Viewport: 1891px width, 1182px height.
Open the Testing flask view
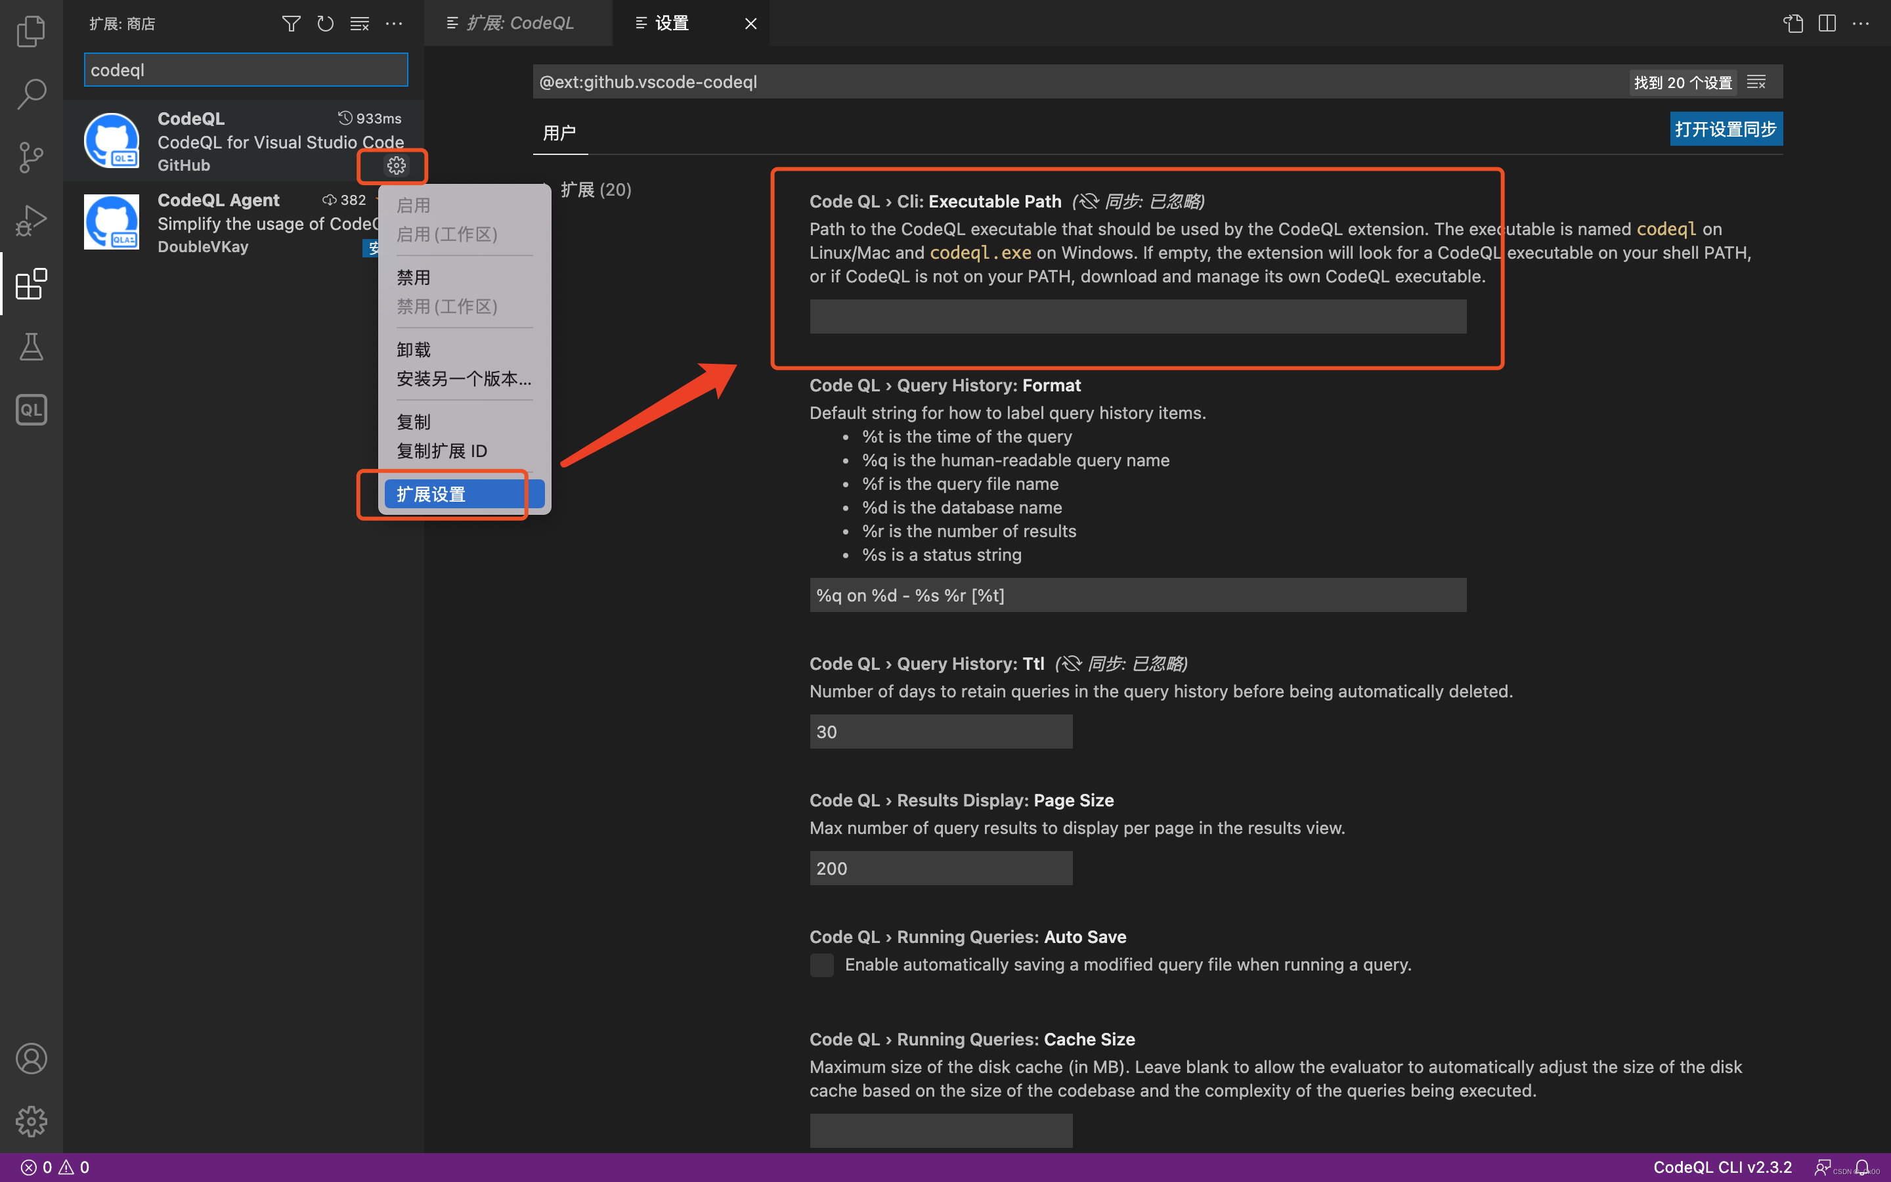click(x=32, y=346)
